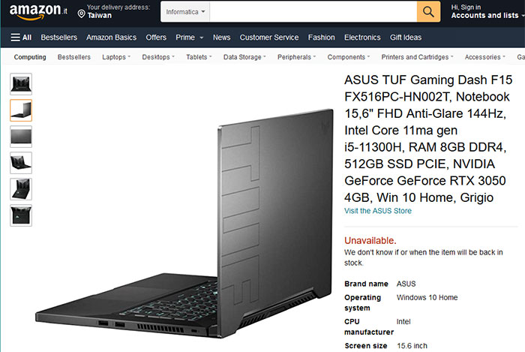
Task: Click into the Amazon search text field
Action: coord(313,12)
